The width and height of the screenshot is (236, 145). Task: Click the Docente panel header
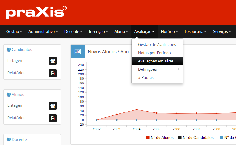tap(19, 139)
